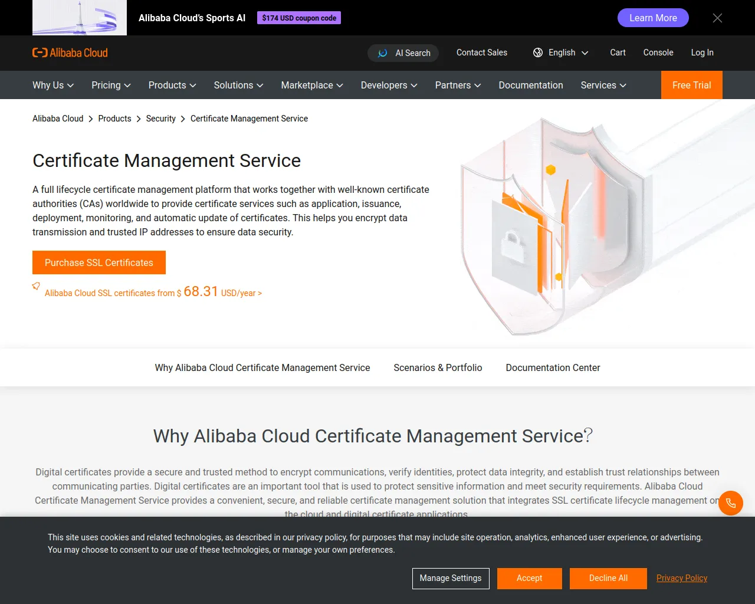The image size is (755, 604).
Task: Dismiss the Sports AI promo banner
Action: pos(717,18)
